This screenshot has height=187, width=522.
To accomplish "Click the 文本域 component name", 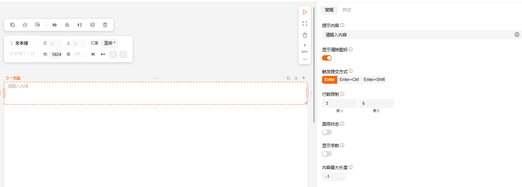I will coord(22,43).
